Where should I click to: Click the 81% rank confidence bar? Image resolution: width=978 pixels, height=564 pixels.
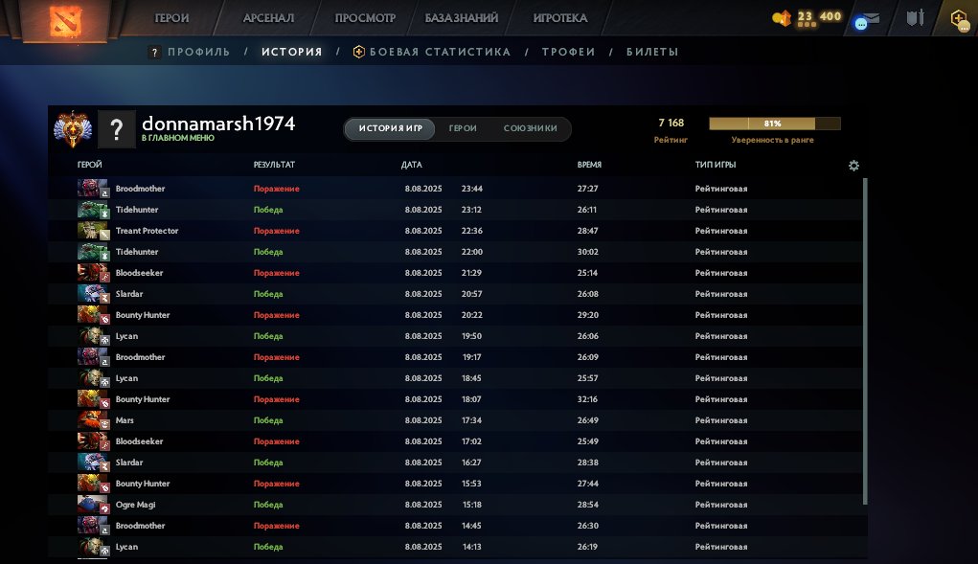click(x=775, y=124)
